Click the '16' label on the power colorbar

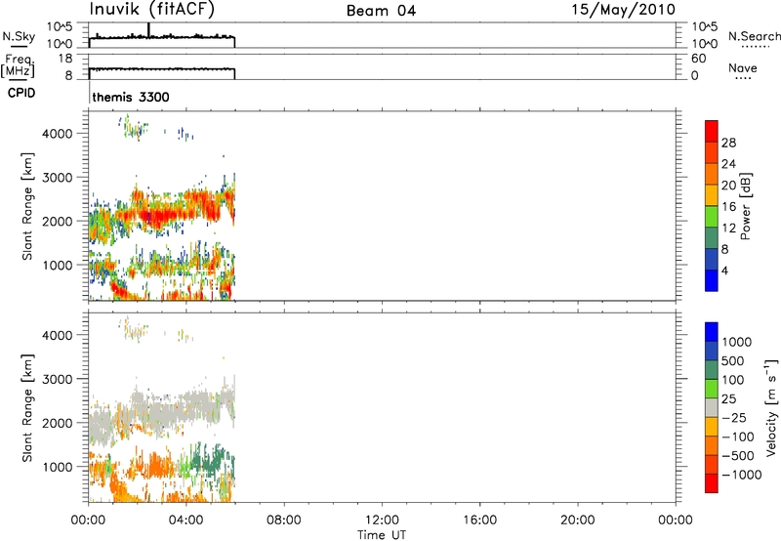(728, 207)
